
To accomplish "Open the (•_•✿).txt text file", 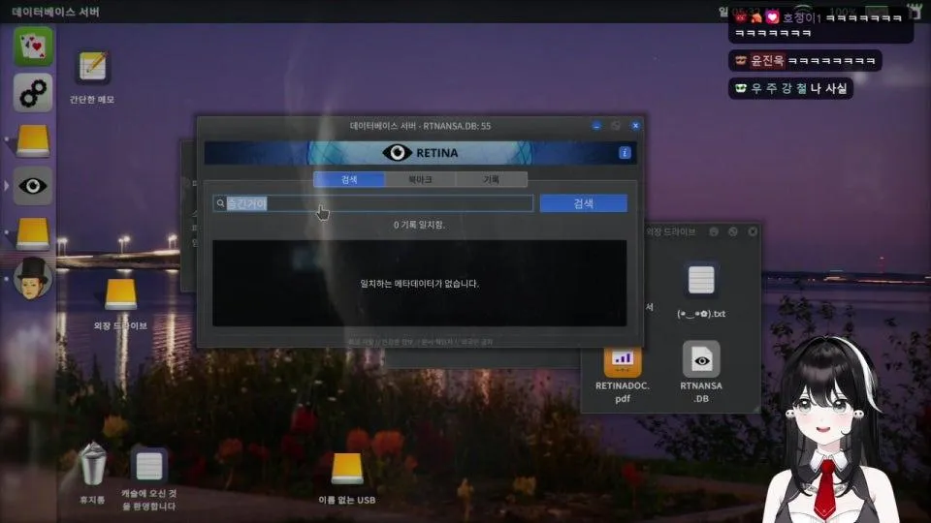I will 700,280.
